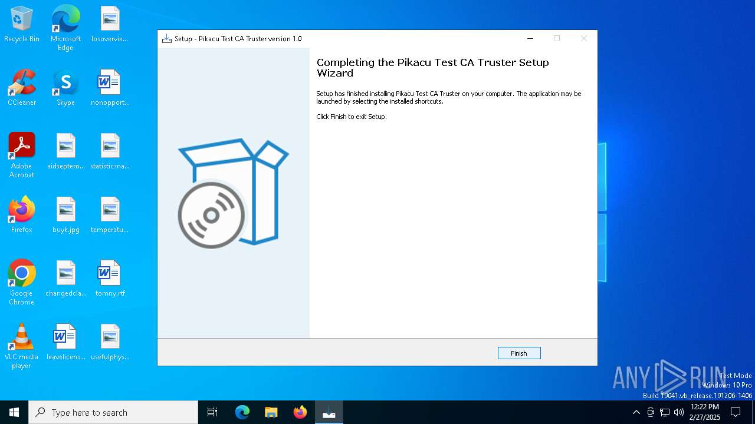Select the buyk.jpg file icon
The width and height of the screenshot is (755, 424).
65,216
